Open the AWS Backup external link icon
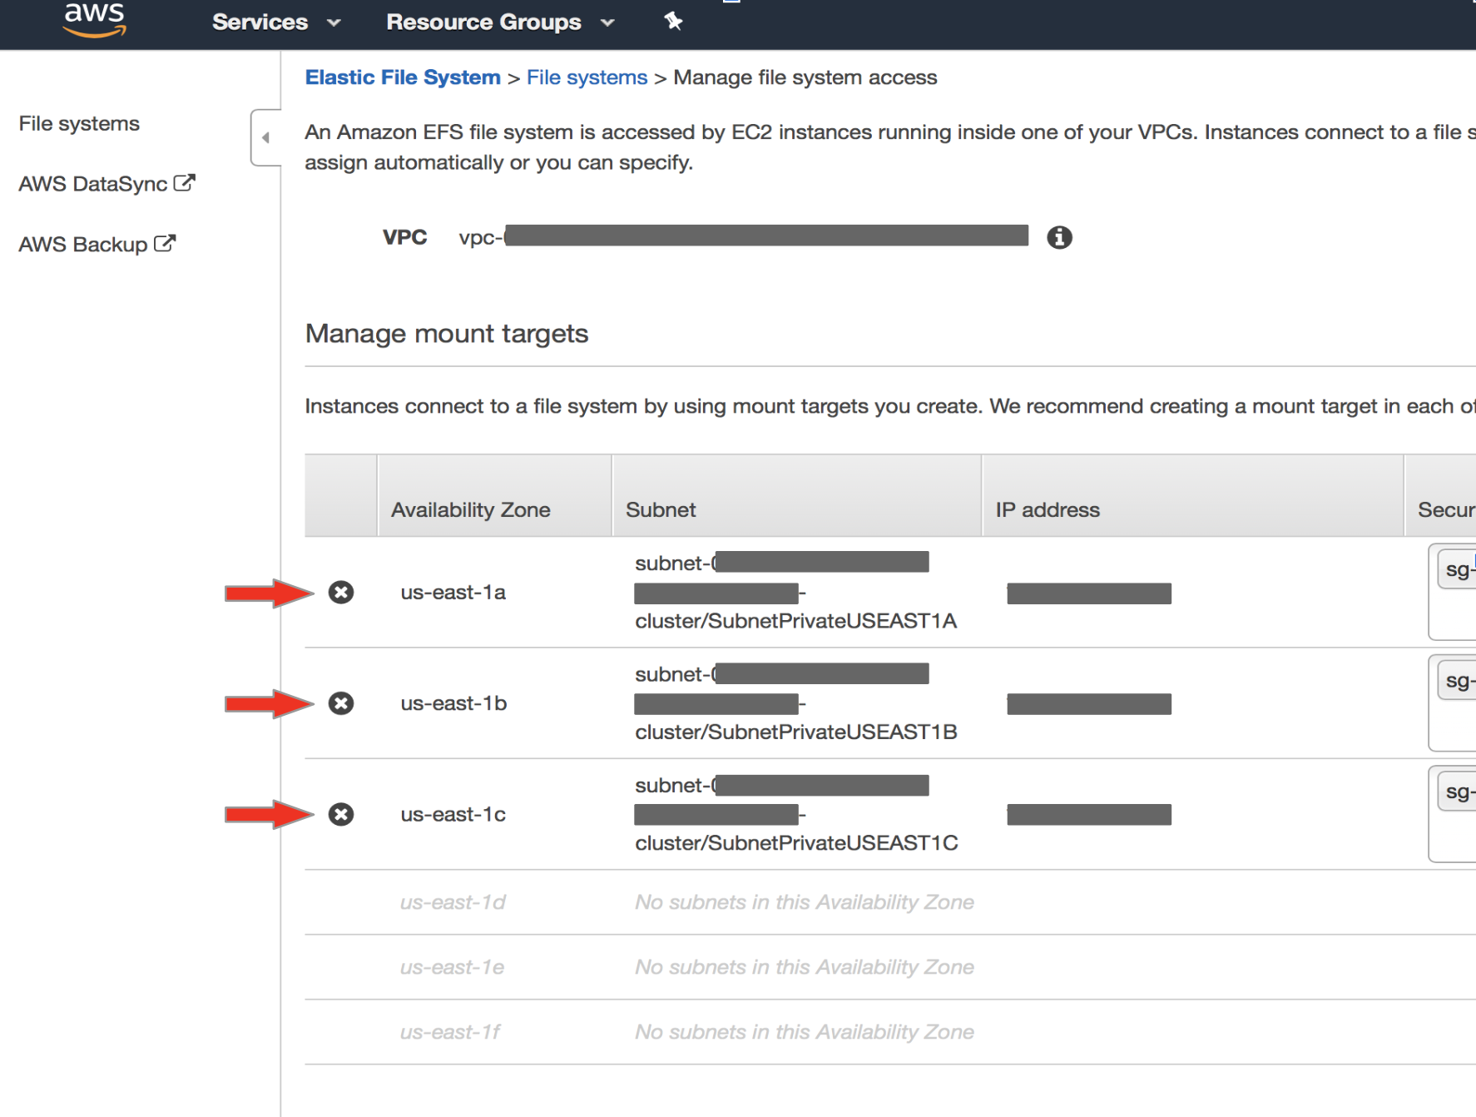 tap(166, 242)
